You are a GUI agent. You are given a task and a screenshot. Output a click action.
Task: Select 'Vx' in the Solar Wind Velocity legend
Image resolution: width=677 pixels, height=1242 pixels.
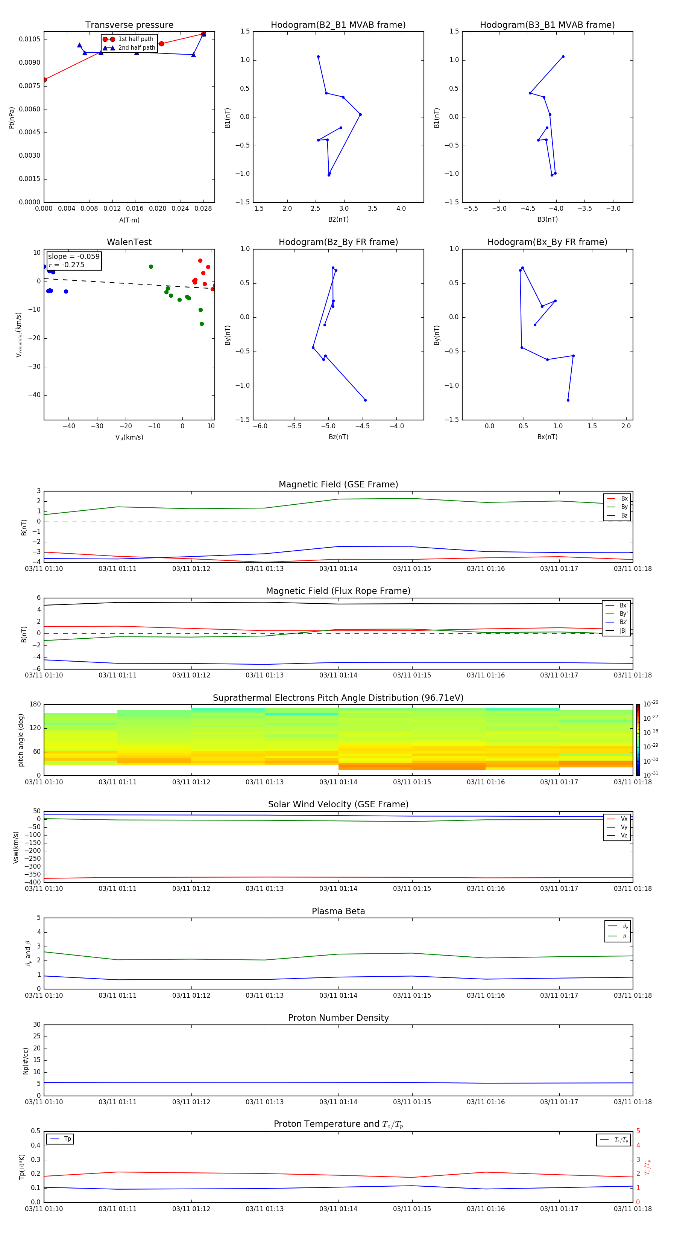tap(617, 819)
